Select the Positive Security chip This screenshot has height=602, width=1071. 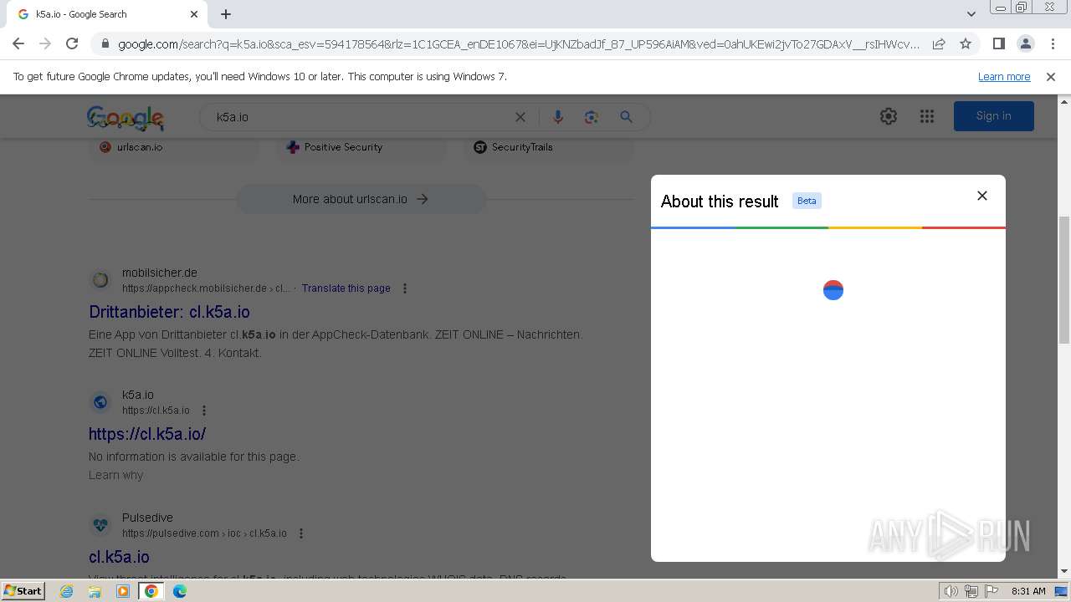(x=361, y=148)
